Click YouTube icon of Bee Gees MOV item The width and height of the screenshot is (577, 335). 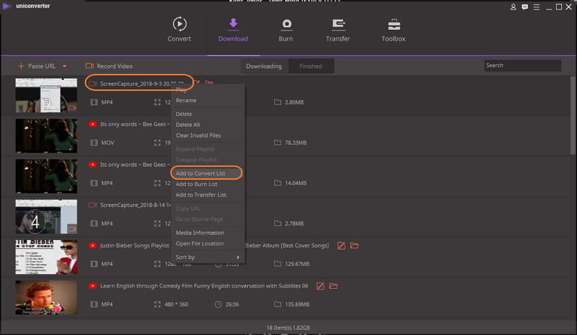click(x=92, y=124)
